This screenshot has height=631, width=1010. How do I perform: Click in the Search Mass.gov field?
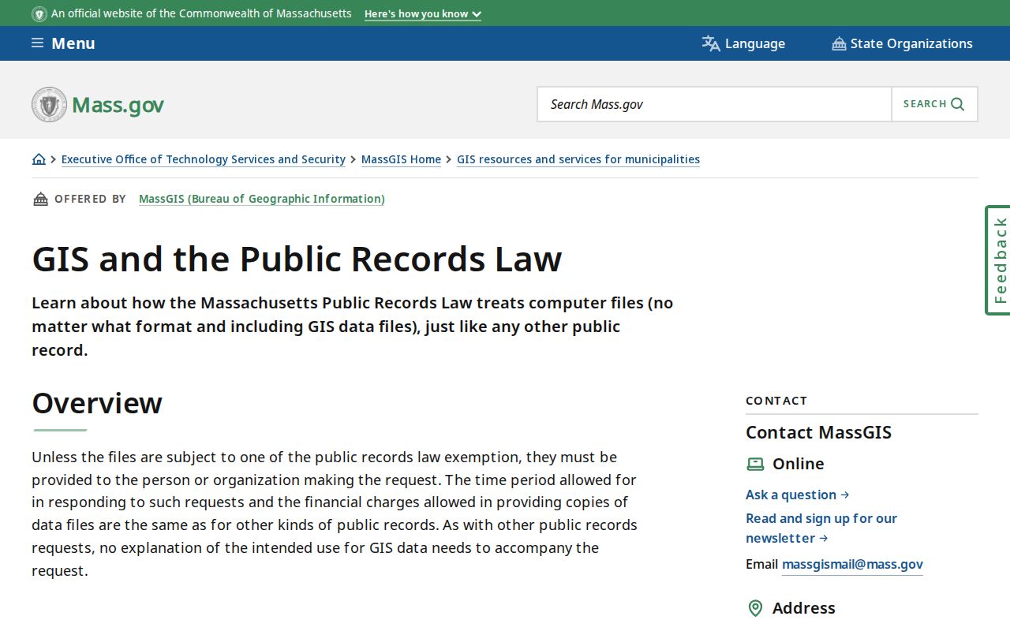click(714, 104)
